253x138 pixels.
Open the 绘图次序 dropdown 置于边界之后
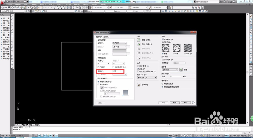[x=147, y=78]
